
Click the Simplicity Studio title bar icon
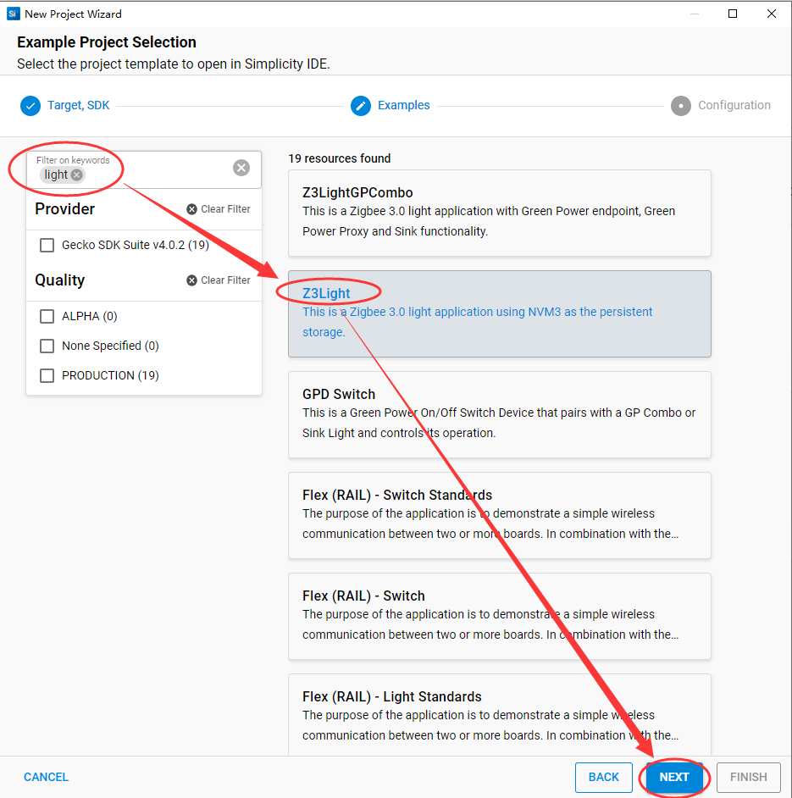click(14, 14)
